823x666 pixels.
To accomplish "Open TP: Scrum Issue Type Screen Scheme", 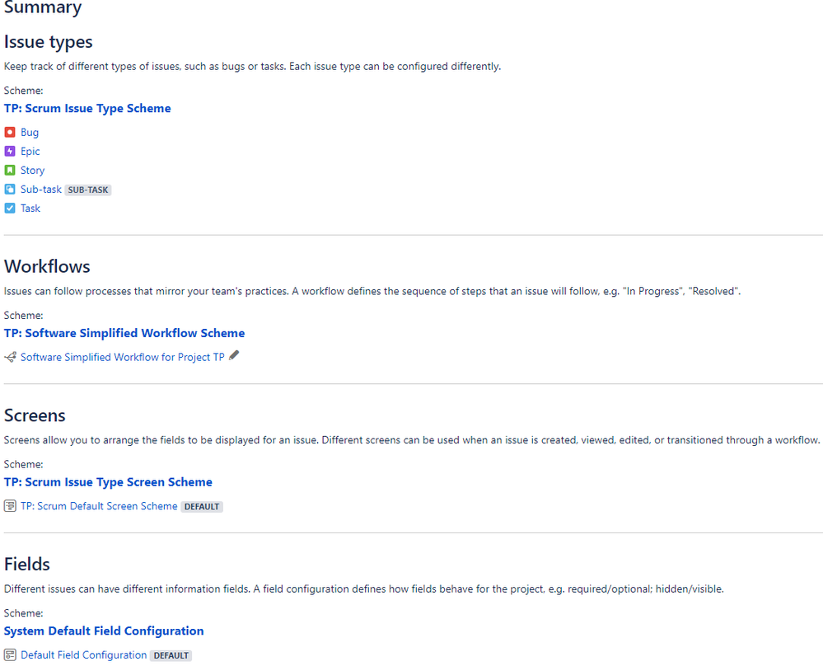I will pos(108,482).
